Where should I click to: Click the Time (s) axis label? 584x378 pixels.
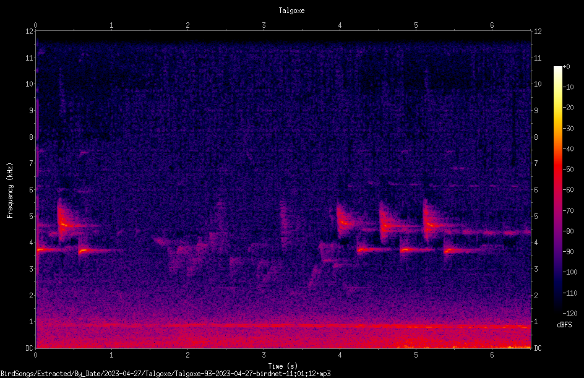click(283, 366)
